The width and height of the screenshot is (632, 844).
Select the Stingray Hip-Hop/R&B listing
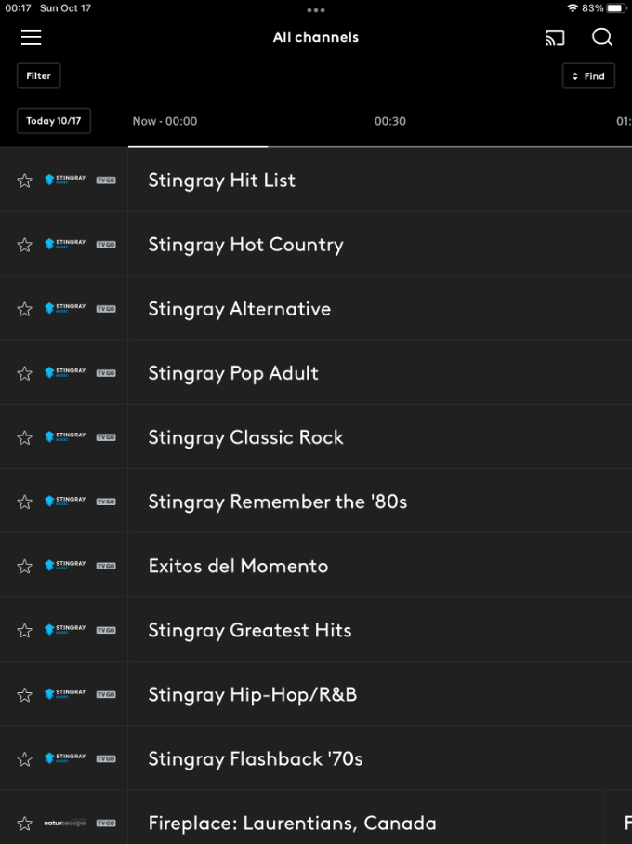[x=252, y=694]
